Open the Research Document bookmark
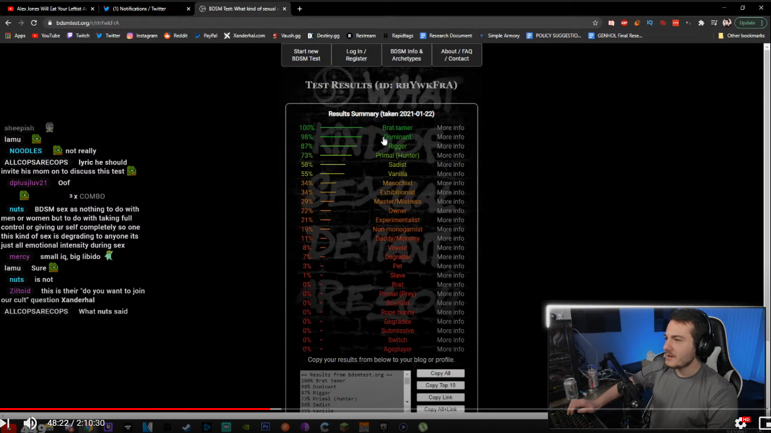Screen dimensions: 771x433 [x=446, y=35]
